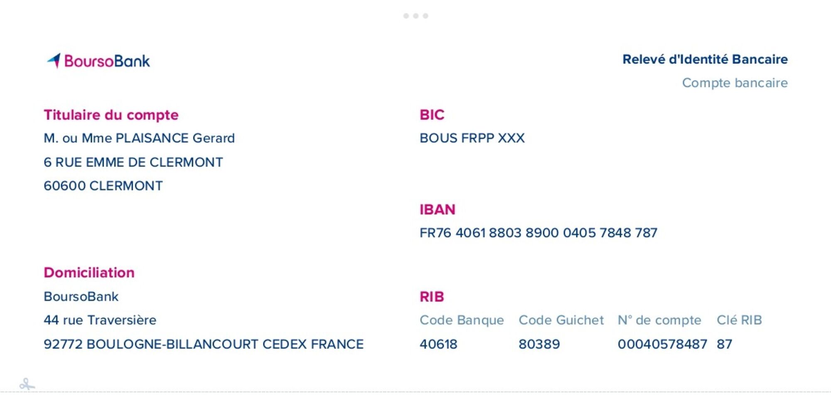Image resolution: width=831 pixels, height=395 pixels.
Task: Select the account number 00040578487
Action: tap(662, 344)
